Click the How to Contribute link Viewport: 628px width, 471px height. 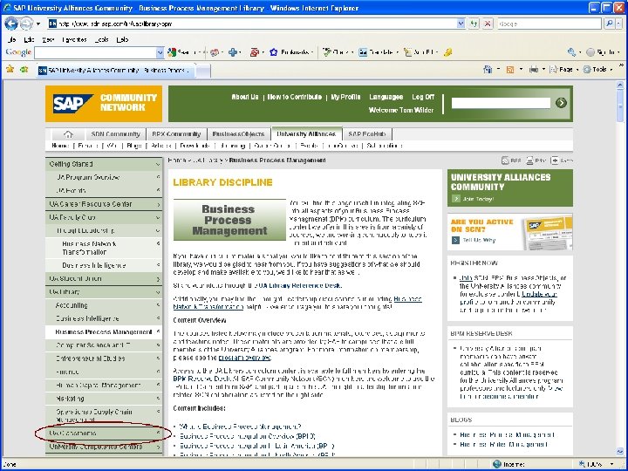295,97
